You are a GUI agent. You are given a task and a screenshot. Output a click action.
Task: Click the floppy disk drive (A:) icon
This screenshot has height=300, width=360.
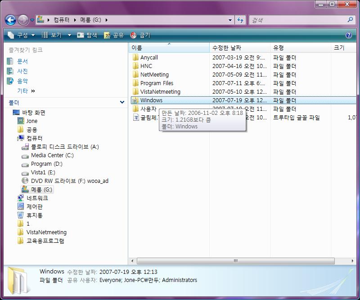click(25, 147)
